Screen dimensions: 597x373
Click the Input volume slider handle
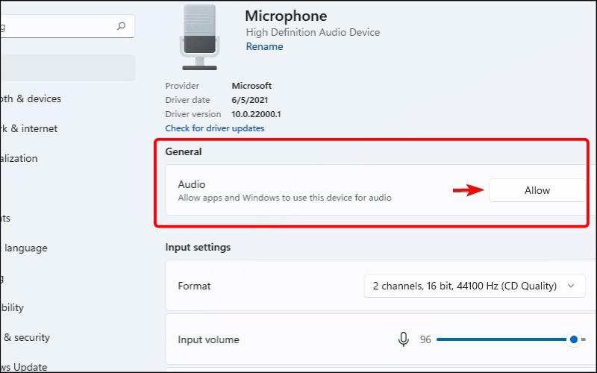[x=573, y=339]
